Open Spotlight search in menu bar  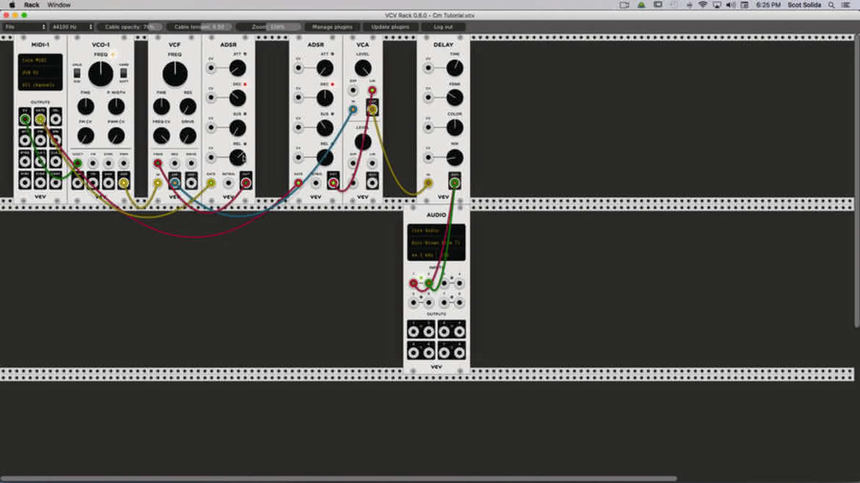(831, 5)
